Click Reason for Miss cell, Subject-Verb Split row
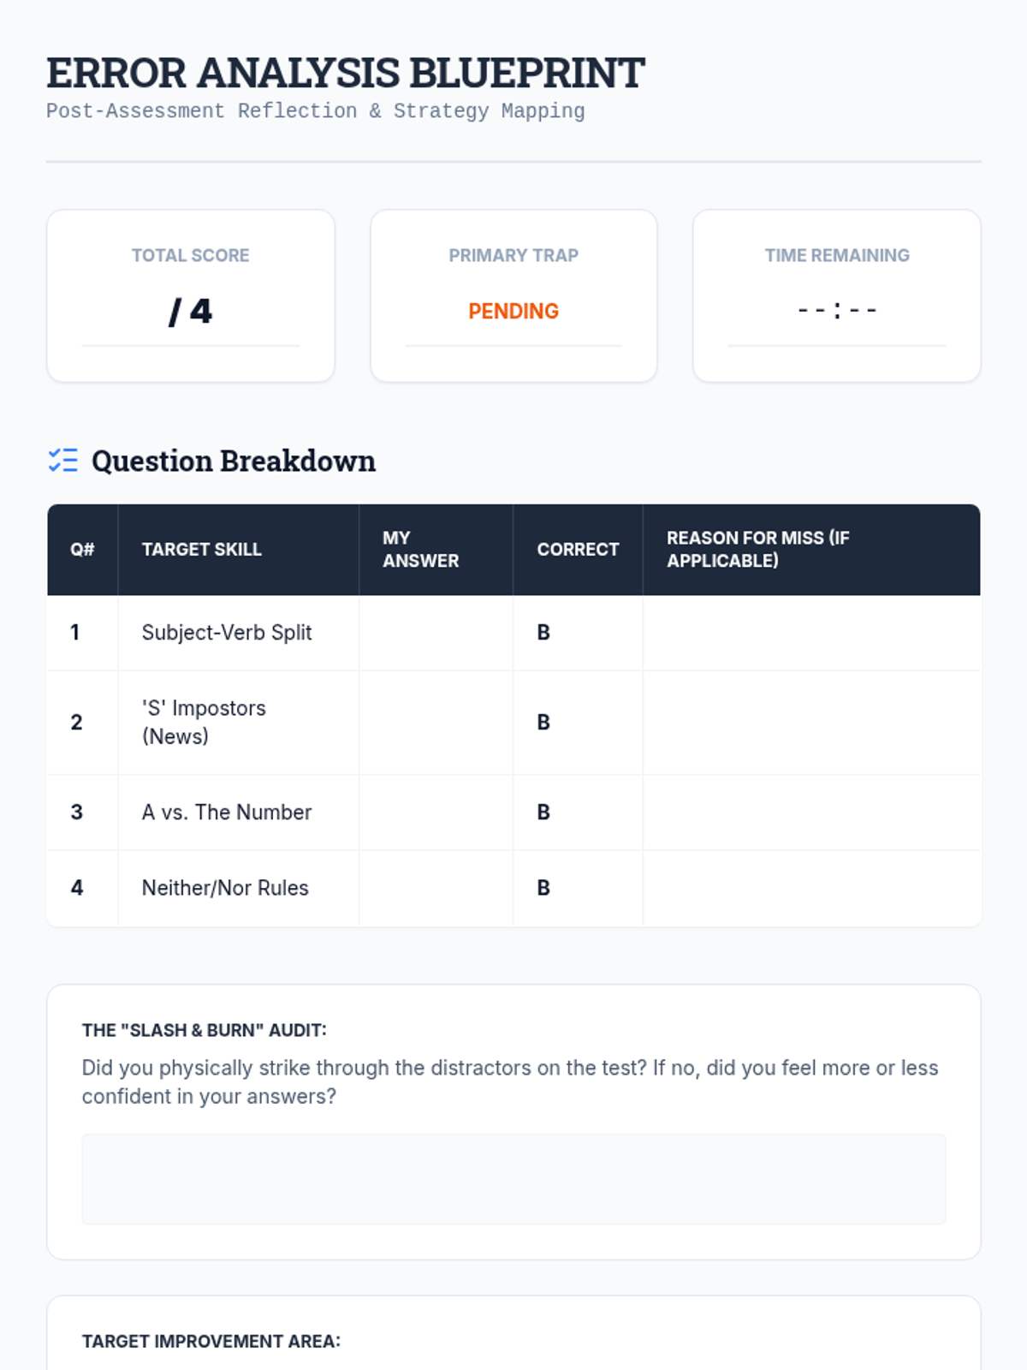Screen dimensions: 1027x1370 [810, 633]
